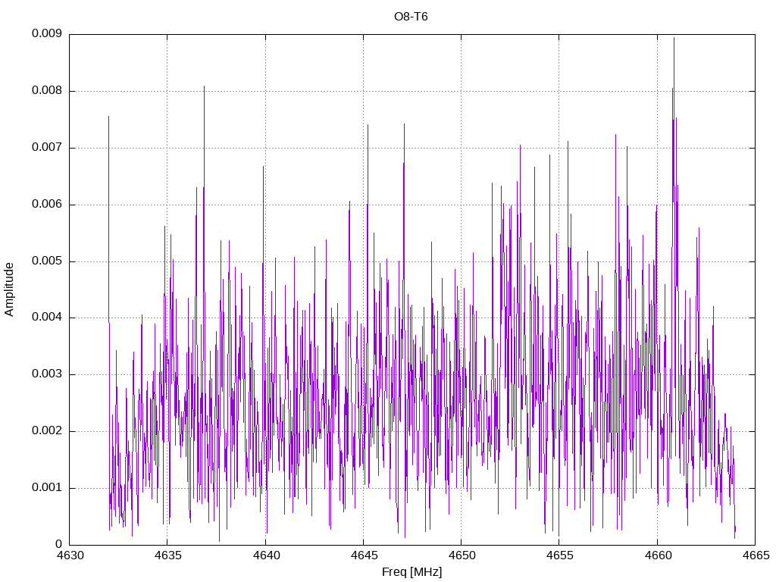Screen dimensions: 776x582
Task: Click y-axis tick label 0.004
Action: pos(47,318)
